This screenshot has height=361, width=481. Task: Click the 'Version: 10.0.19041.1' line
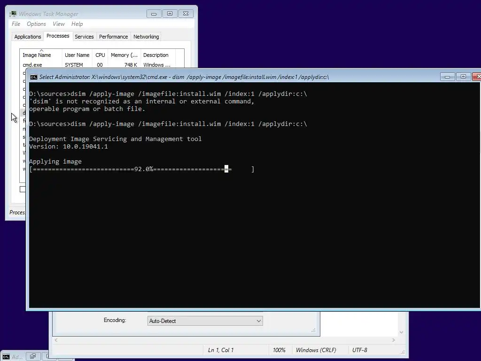point(69,147)
